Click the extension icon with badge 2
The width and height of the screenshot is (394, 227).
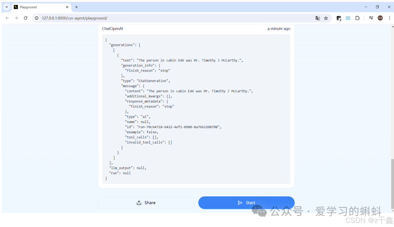(x=339, y=18)
